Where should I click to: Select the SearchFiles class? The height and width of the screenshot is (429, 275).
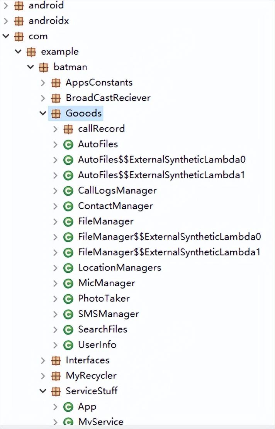[x=102, y=329]
